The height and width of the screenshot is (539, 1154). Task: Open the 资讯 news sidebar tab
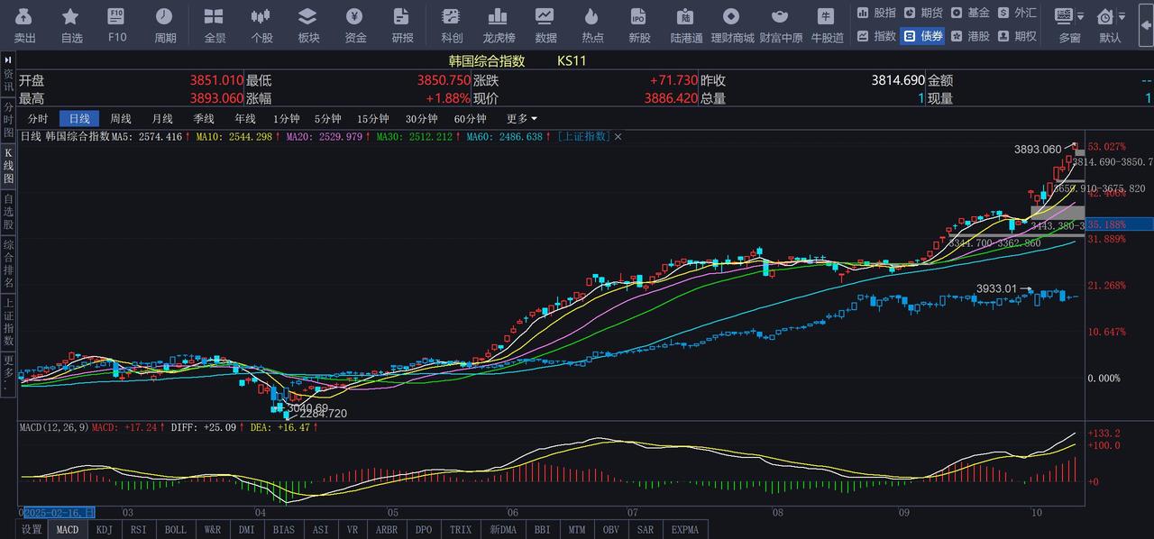click(x=8, y=80)
